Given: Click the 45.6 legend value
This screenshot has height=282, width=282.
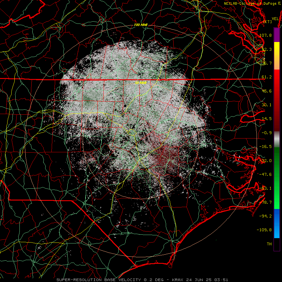Looking at the screenshot, I should [x=267, y=91].
